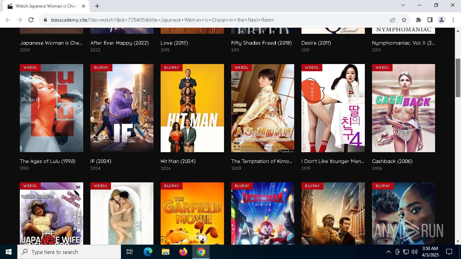Bookmark this page with the star icon
This screenshot has height=259, width=461.
point(404,20)
